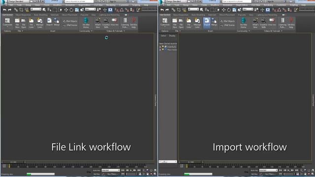315x177 pixels.
Task: Click Sign In in left window title bar
Action: [113, 1]
